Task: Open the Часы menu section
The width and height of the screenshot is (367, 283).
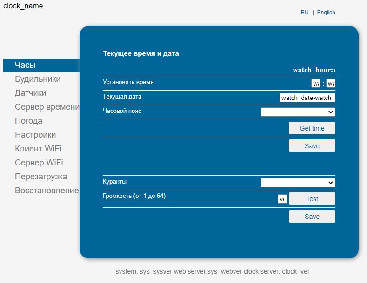Action: (x=41, y=65)
